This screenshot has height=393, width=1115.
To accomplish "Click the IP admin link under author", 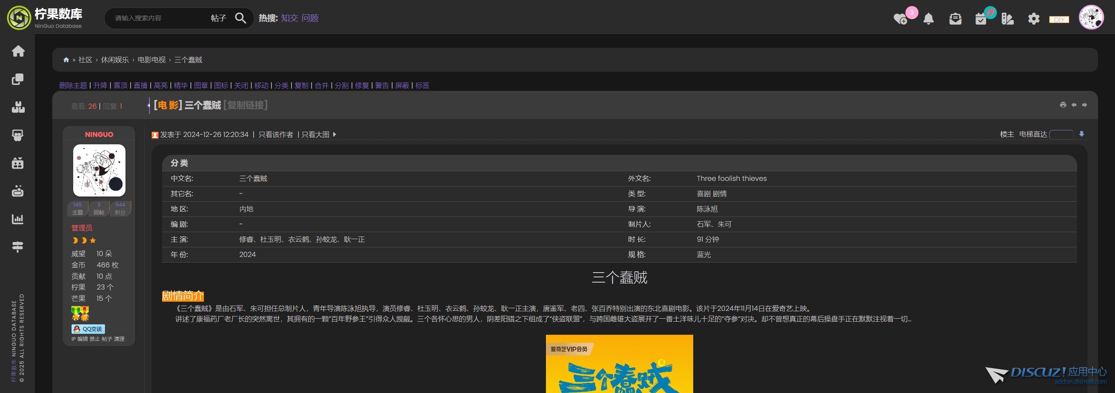I will coord(74,339).
